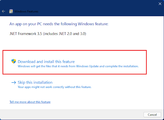Click the Windows Features title text
164x120 pixels.
(26, 12)
